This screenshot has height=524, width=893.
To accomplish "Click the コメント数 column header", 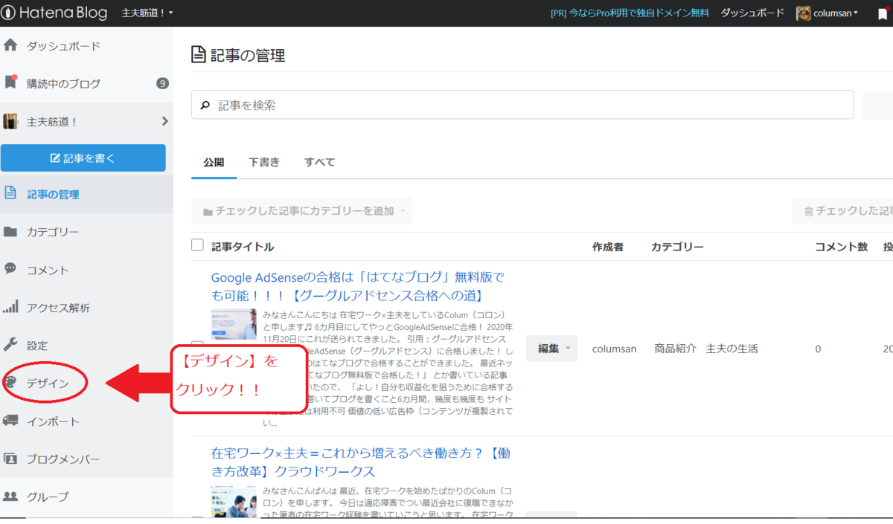I will 842,247.
